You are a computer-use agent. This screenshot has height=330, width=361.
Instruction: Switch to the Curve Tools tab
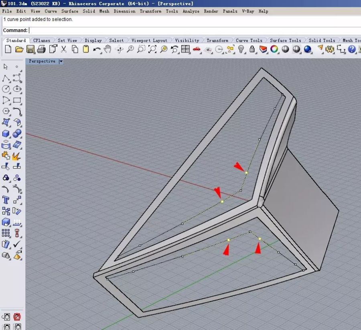coord(249,40)
